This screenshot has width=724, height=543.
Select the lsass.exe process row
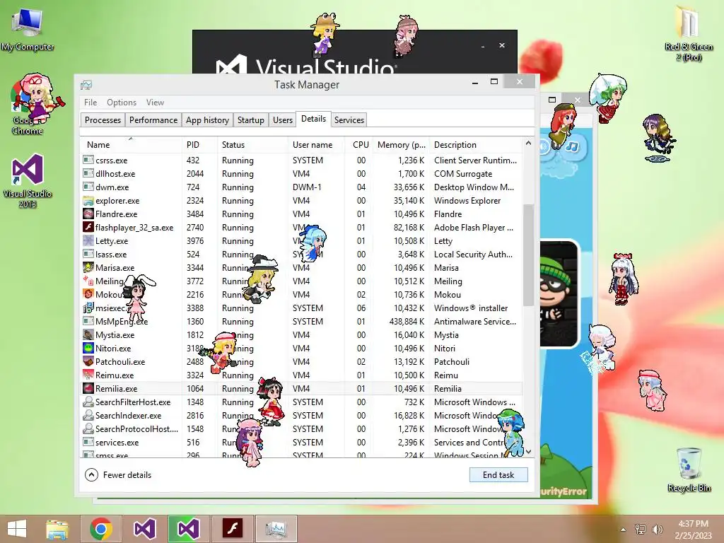pos(301,254)
